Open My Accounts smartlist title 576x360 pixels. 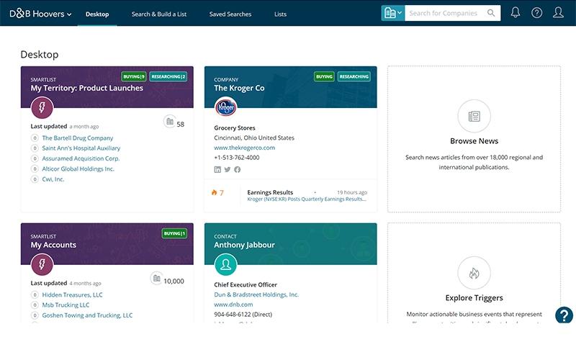tap(53, 245)
